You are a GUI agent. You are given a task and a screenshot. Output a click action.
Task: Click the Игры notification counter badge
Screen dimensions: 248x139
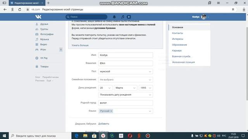click(x=61, y=49)
